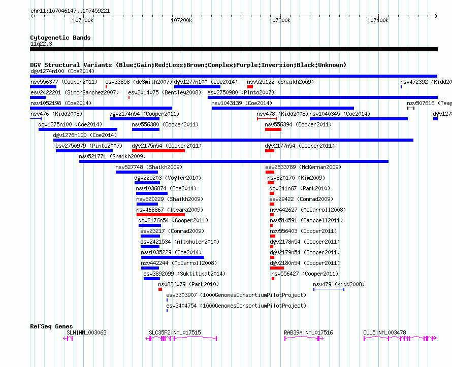Click the CUL5|NM_003478 gene label
Image resolution: width=452 pixels, height=367 pixels.
pos(385,332)
